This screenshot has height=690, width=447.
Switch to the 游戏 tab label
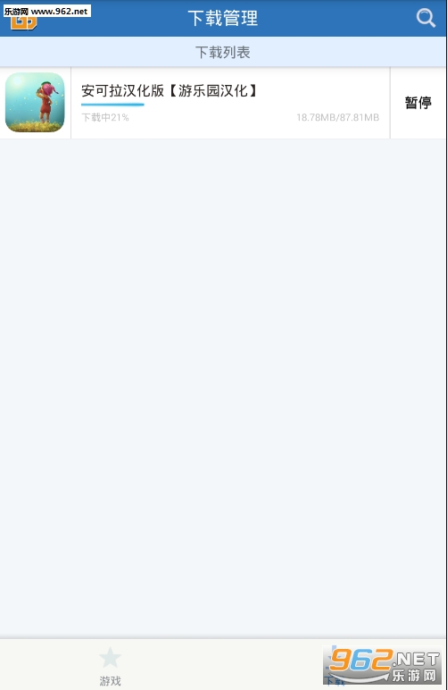coord(110,681)
